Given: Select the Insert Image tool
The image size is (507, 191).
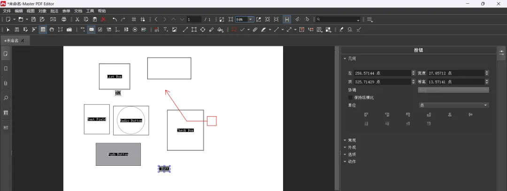Looking at the screenshot, I should [174, 29].
